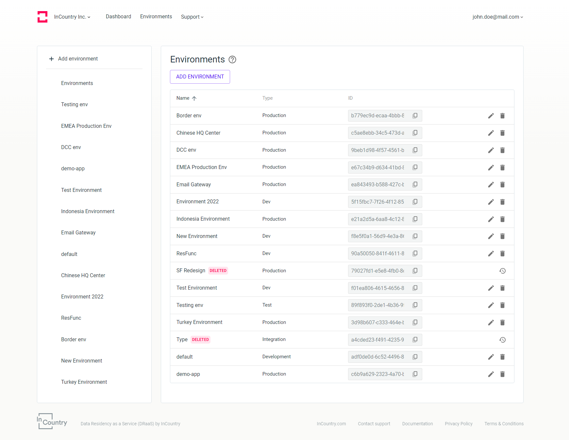Delete the DCC env environment
Screen dimensions: 569x440
coord(503,150)
